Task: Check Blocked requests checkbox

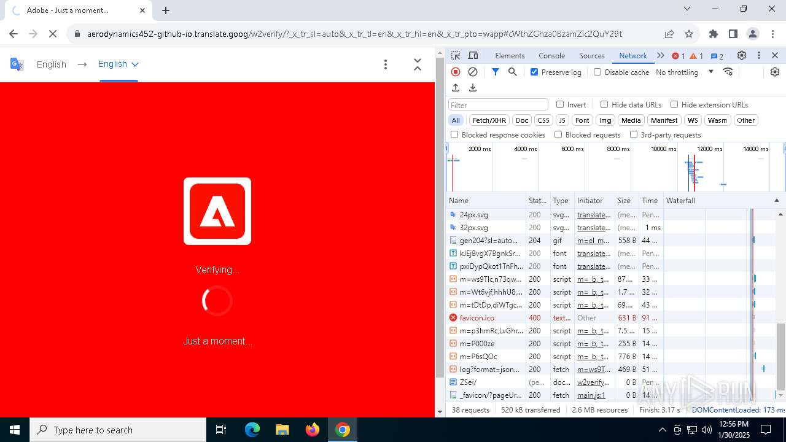Action: 558,134
